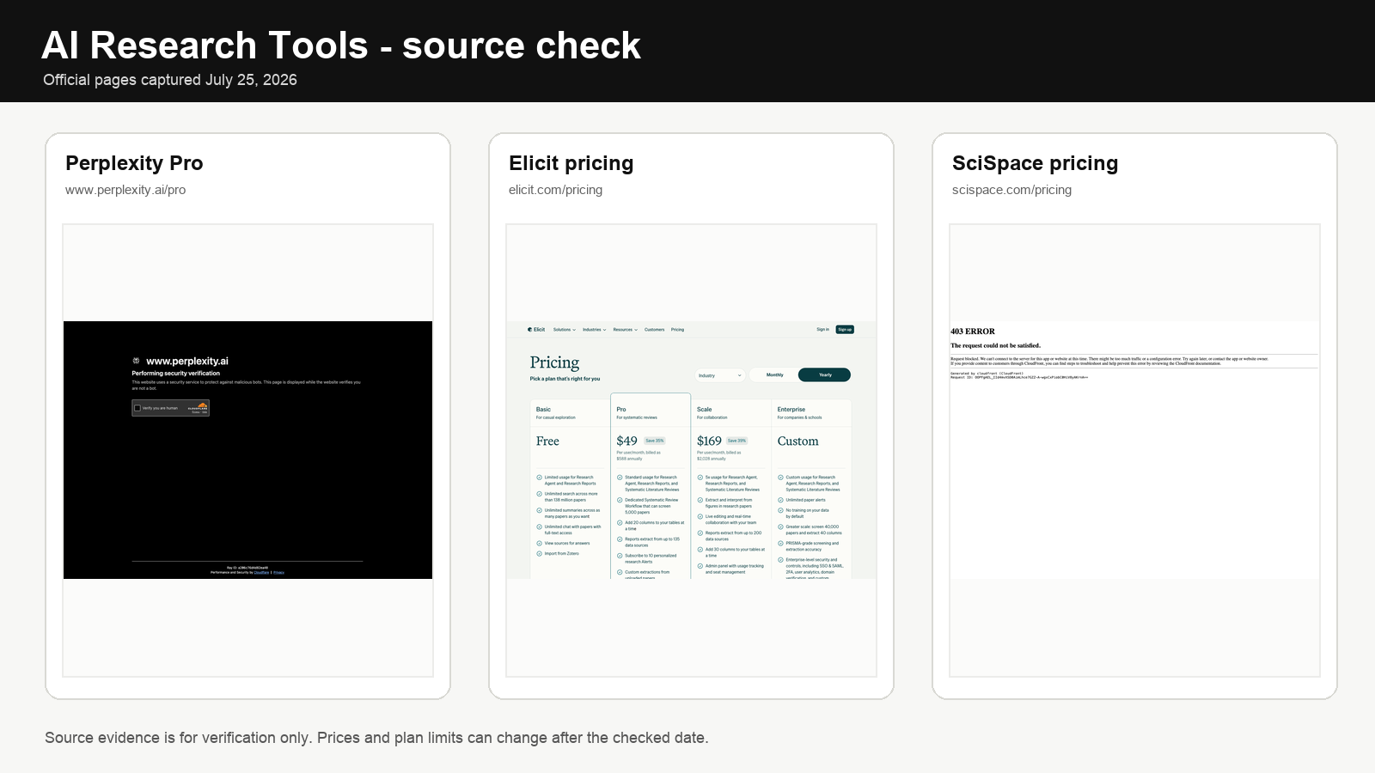The width and height of the screenshot is (1375, 773).
Task: Click 'The request could not be satisfied.' text
Action: click(996, 345)
